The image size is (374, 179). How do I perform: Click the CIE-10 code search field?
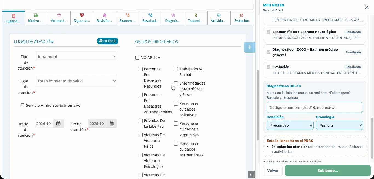[x=315, y=108]
